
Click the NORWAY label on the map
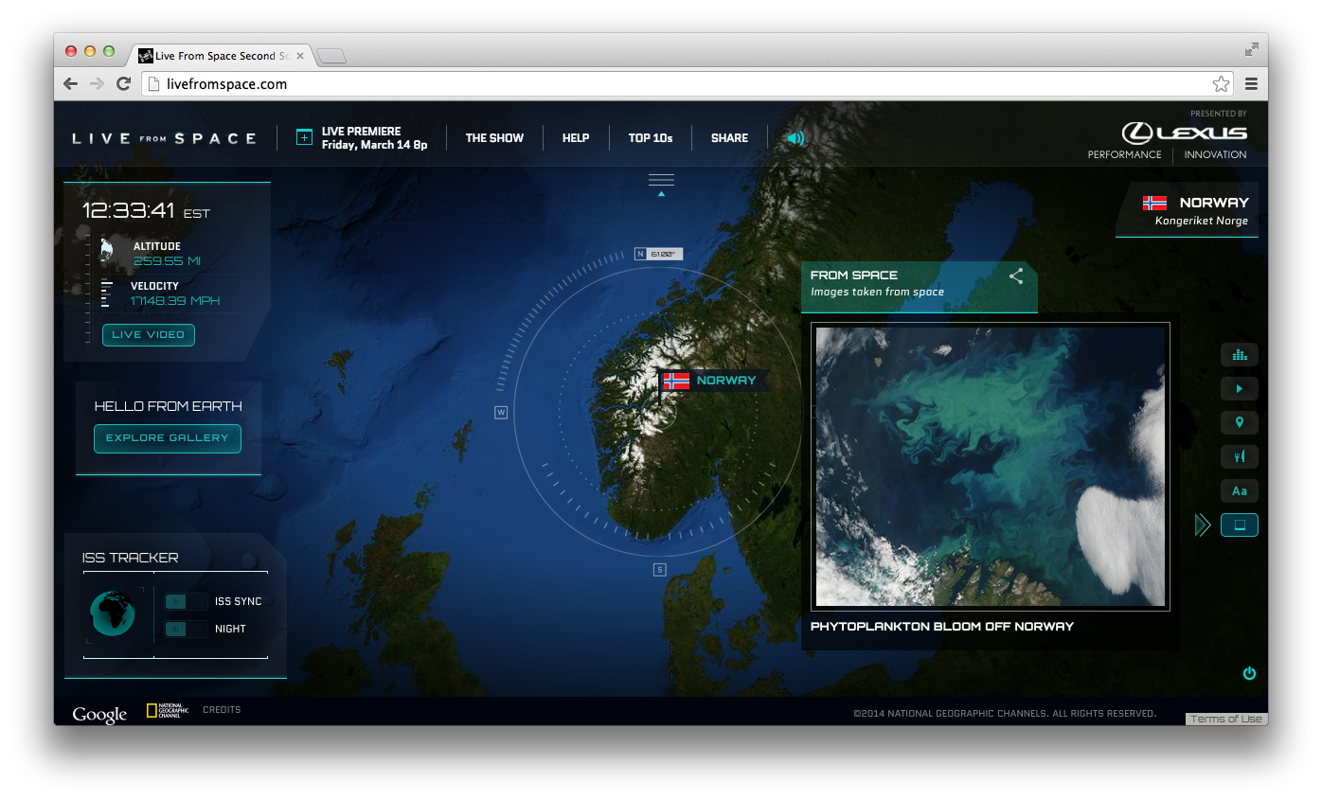point(726,381)
